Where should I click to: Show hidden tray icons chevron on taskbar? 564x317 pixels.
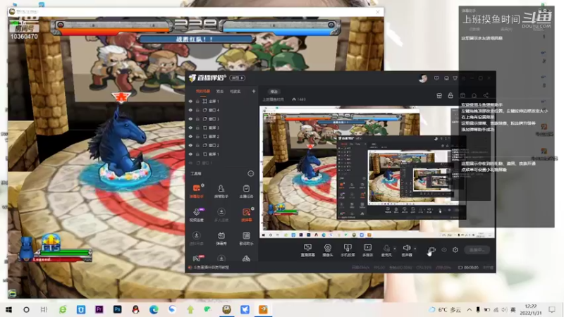[x=470, y=309]
